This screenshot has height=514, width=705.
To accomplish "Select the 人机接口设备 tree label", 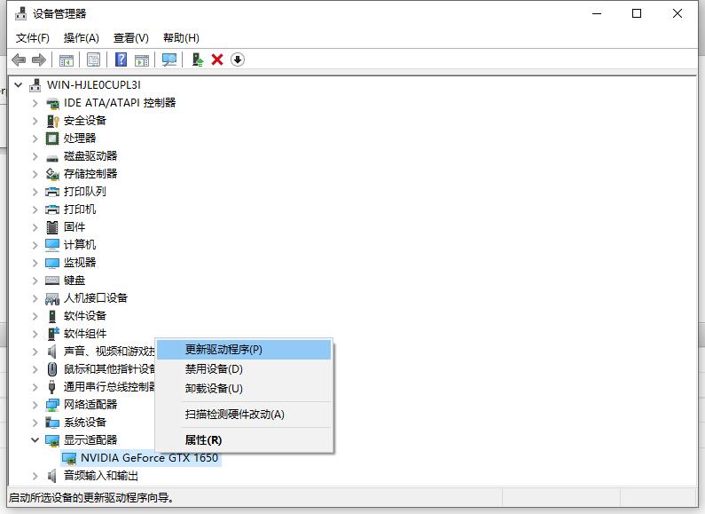I will [x=96, y=298].
